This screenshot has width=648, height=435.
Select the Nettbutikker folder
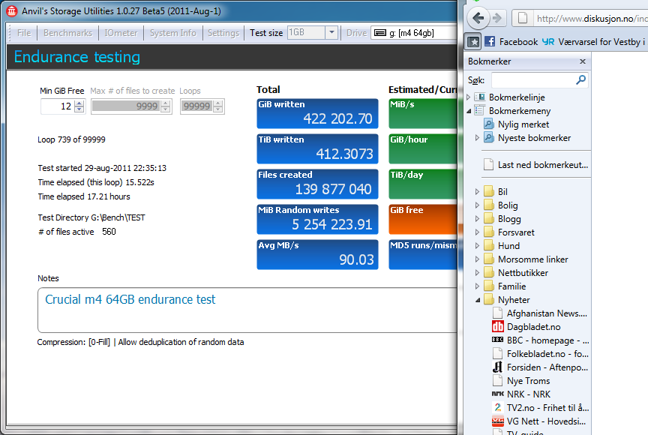(516, 273)
